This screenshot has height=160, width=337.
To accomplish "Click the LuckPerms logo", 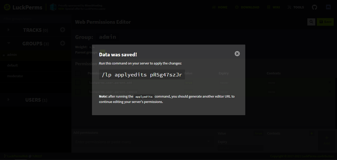I will 23,7.
